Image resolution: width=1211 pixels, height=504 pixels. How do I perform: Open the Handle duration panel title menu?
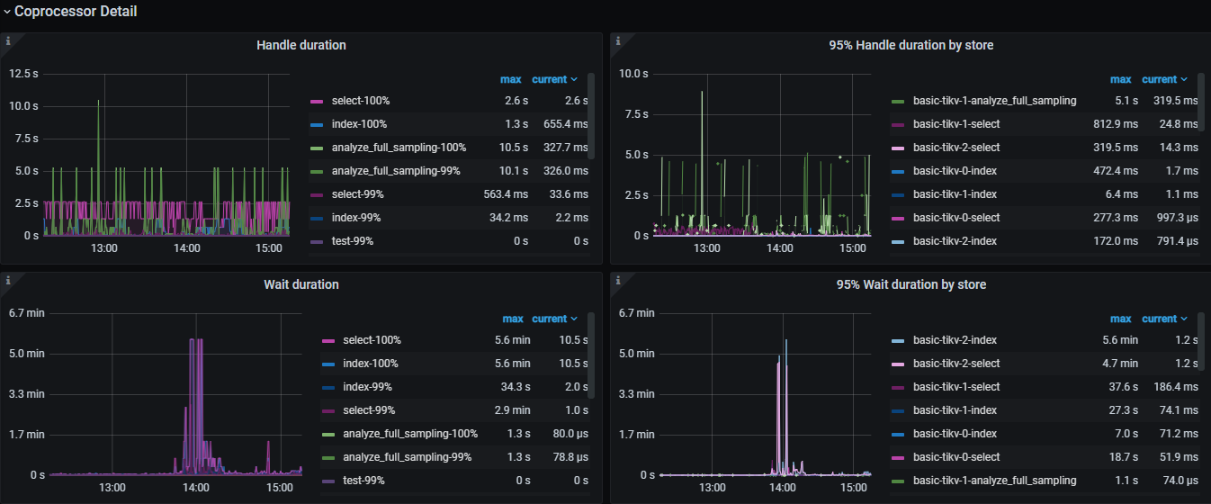click(x=301, y=45)
